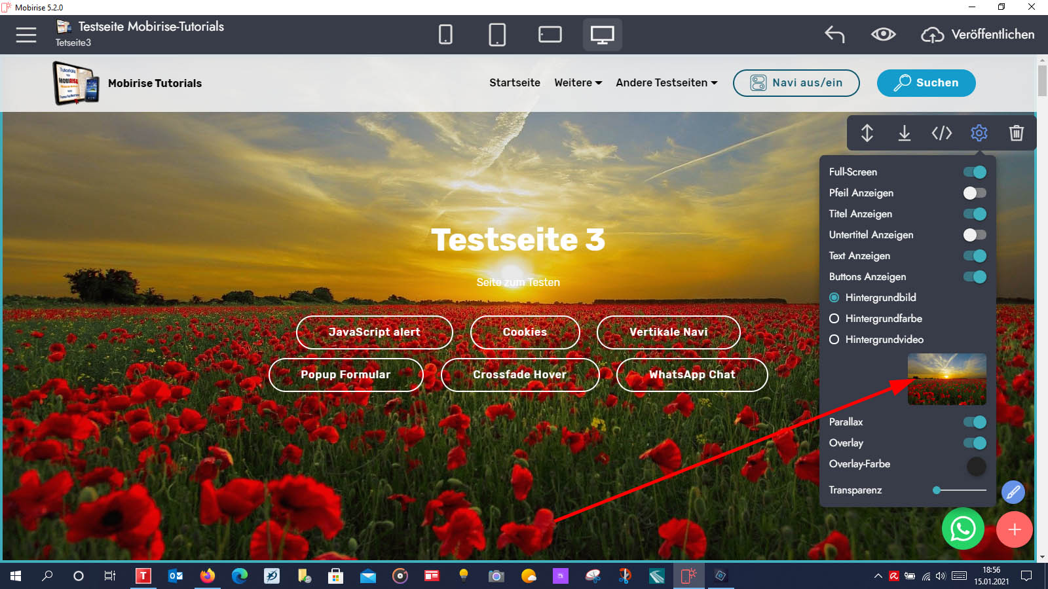Click the red plus add block button

1014,529
